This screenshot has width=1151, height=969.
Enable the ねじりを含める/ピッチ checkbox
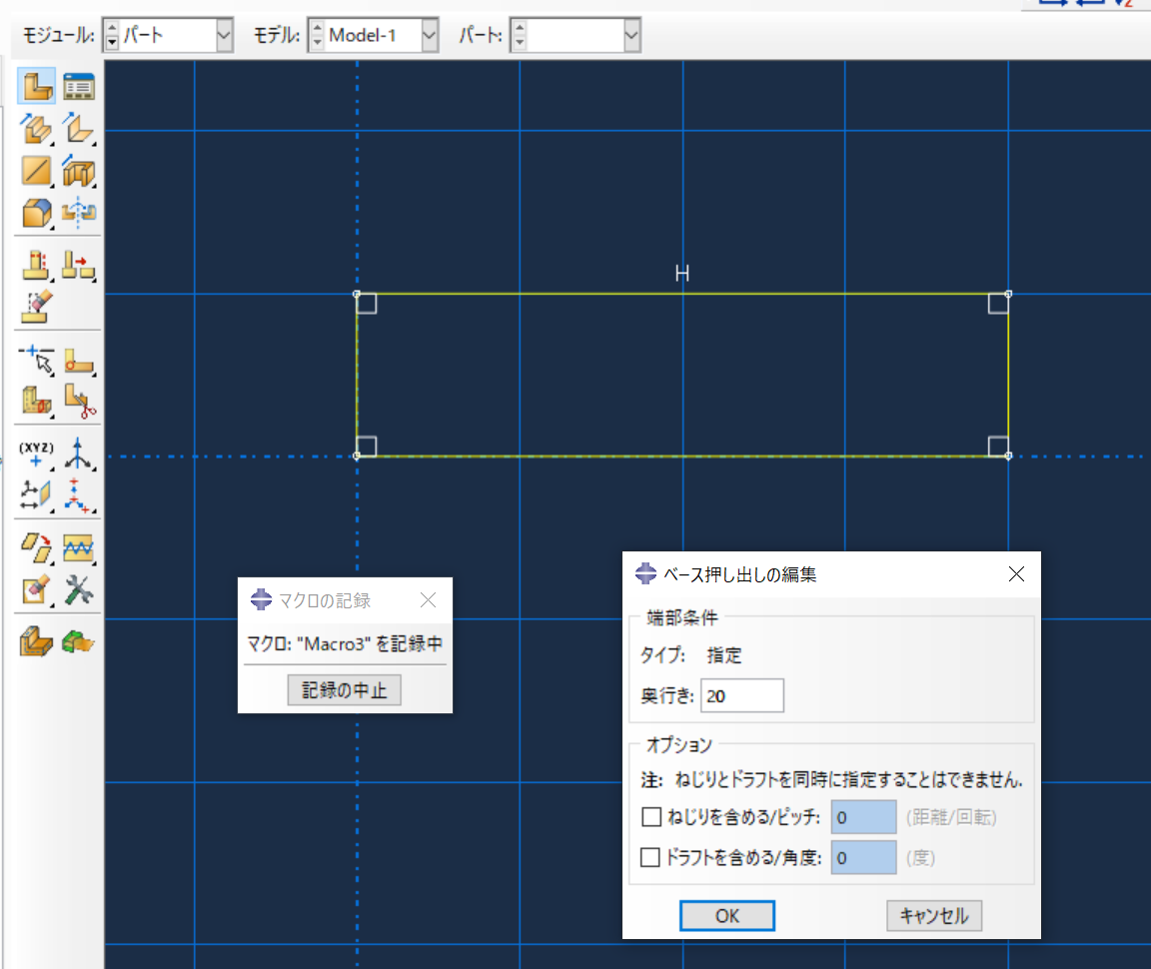pos(650,816)
